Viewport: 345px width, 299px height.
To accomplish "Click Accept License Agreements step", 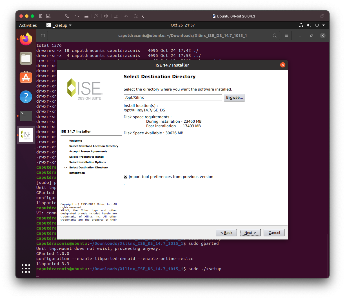I will pos(88,151).
